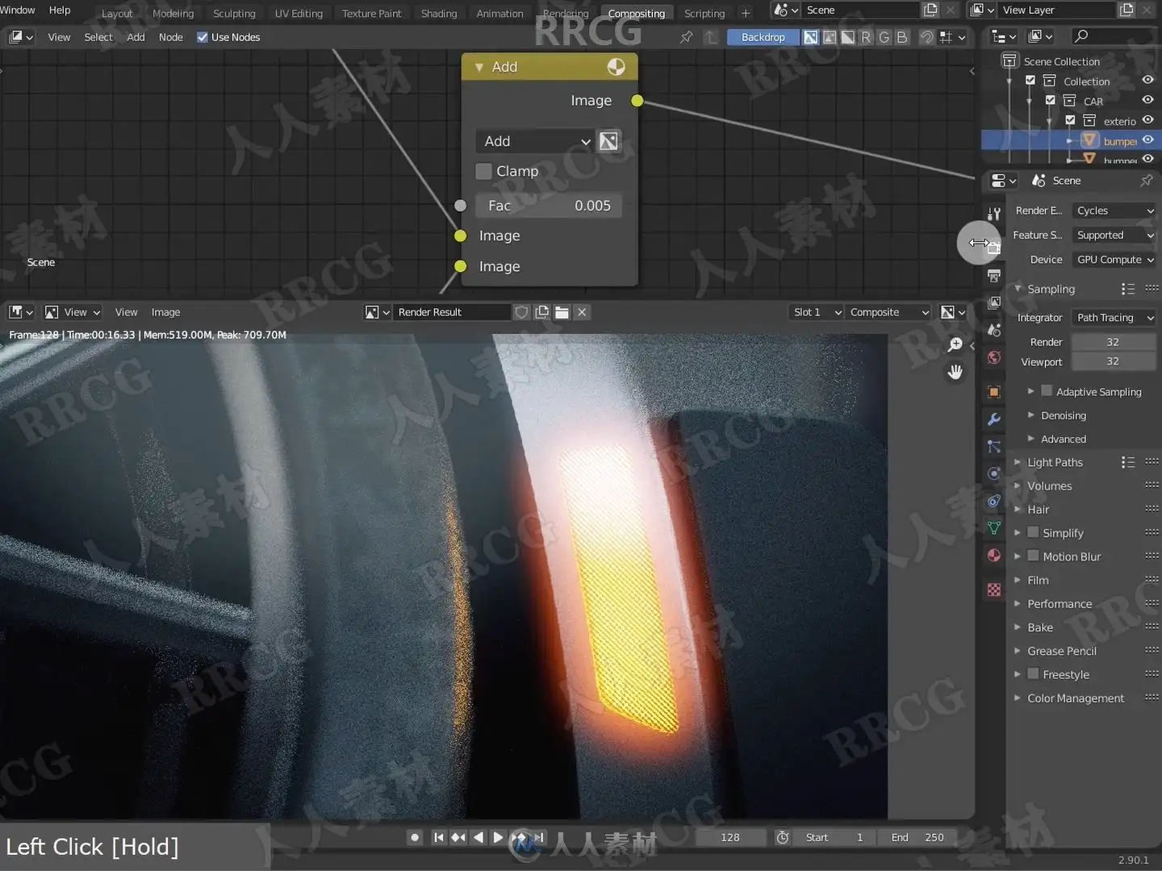1162x871 pixels.
Task: Hide the CAR collection via eye icon
Action: 1148,100
